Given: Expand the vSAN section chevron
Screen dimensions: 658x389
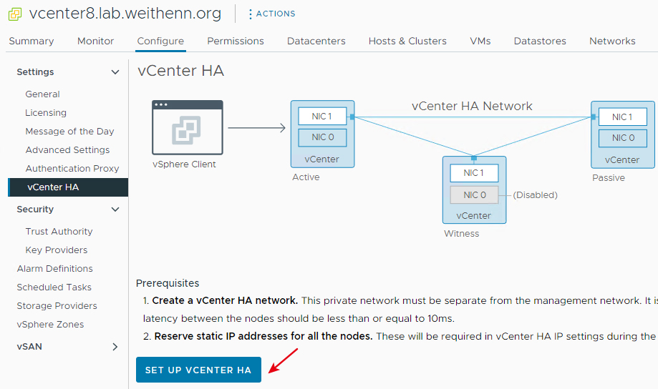Looking at the screenshot, I should click(115, 347).
